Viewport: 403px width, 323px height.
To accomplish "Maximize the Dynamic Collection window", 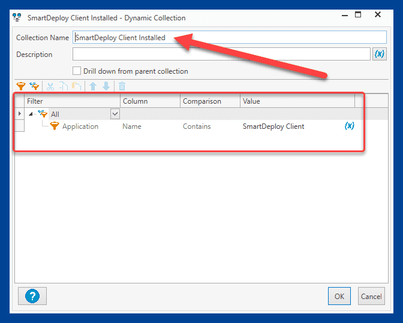I will tap(358, 14).
